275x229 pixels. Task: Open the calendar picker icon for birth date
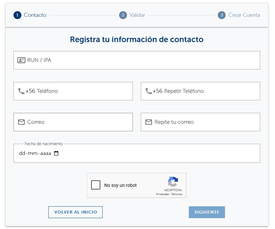click(x=56, y=153)
